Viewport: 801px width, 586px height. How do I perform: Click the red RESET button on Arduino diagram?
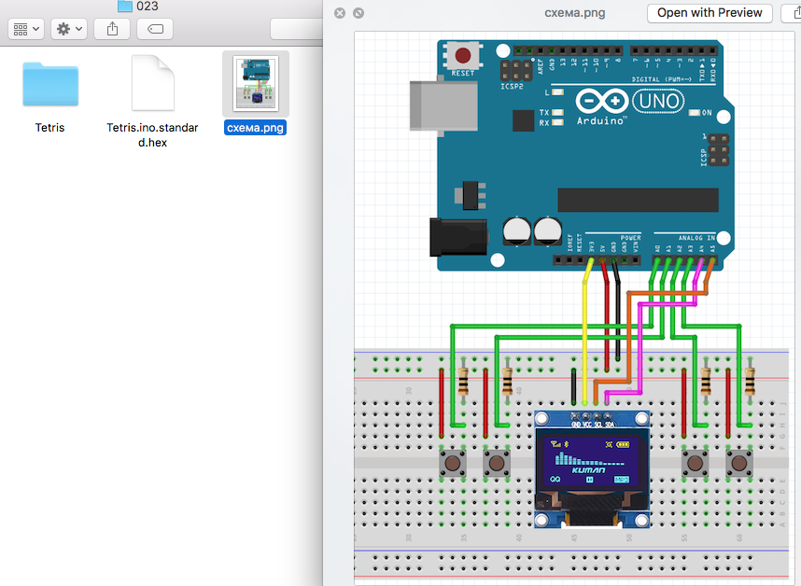point(462,56)
